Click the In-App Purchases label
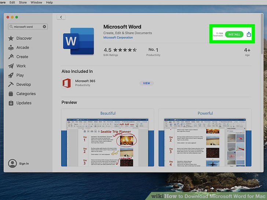The width and height of the screenshot is (267, 200). [218, 34]
